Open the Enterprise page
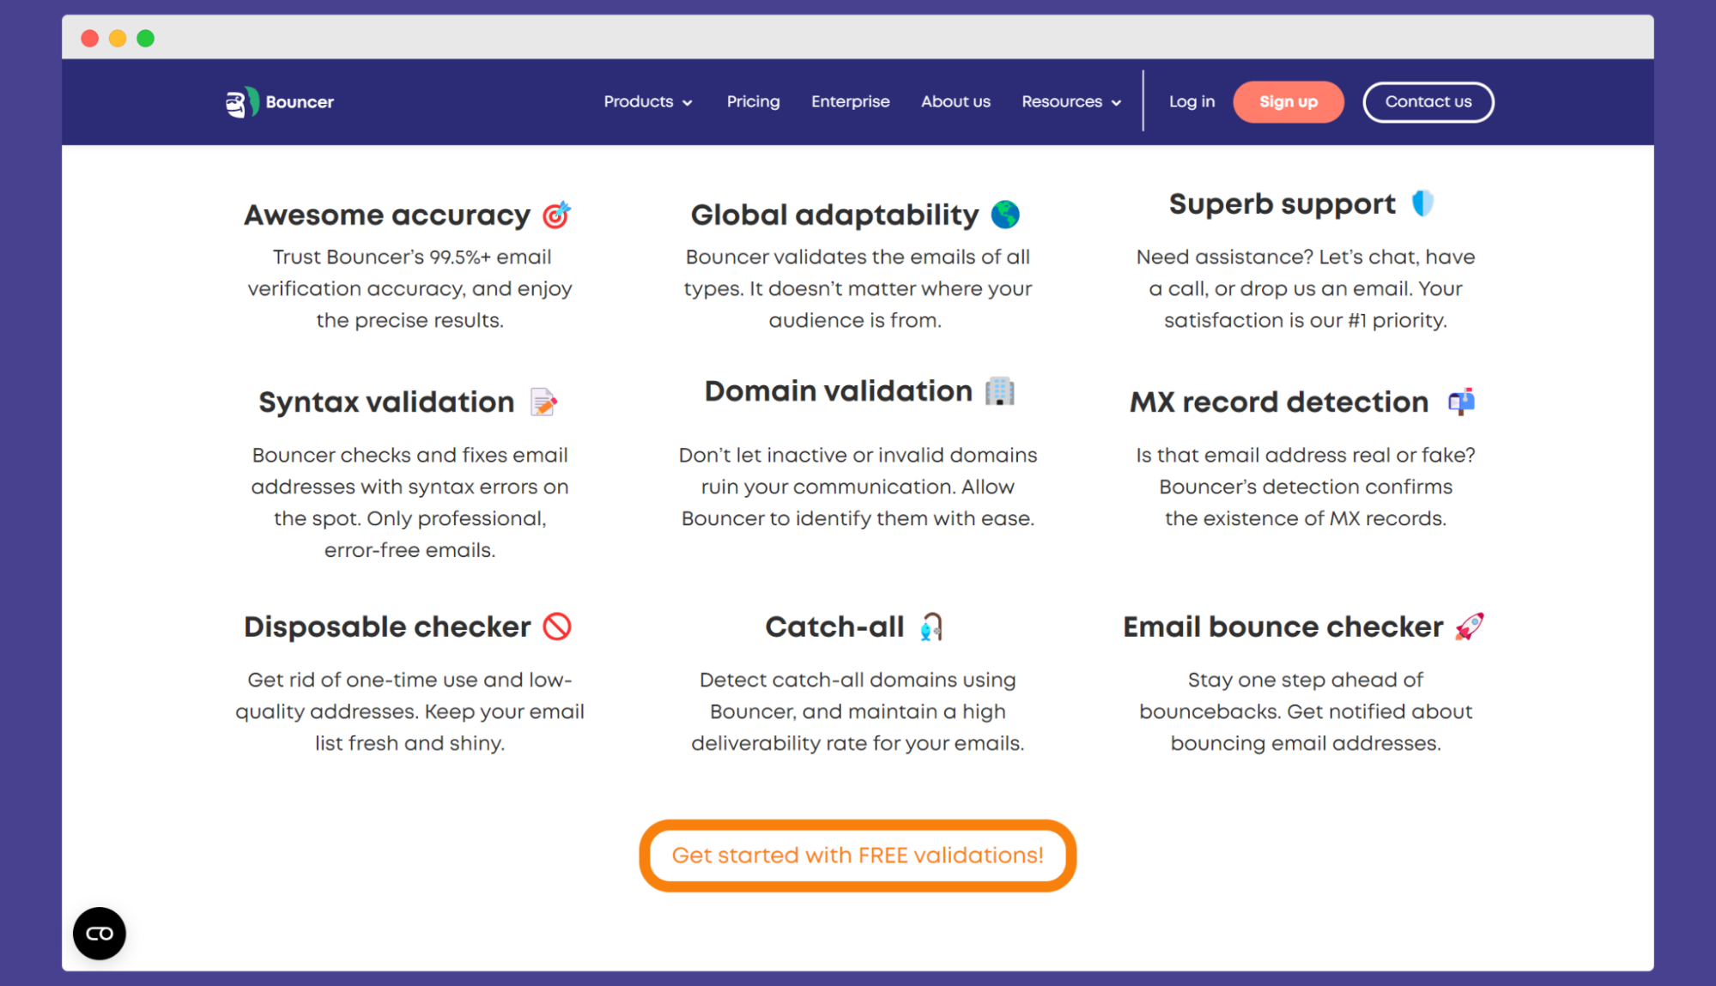 (x=850, y=101)
